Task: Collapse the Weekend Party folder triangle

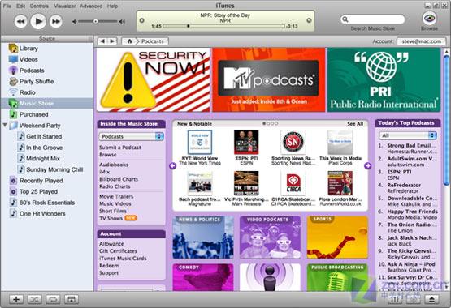Action: pyautogui.click(x=5, y=125)
